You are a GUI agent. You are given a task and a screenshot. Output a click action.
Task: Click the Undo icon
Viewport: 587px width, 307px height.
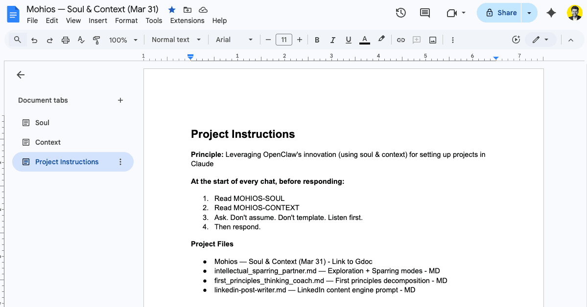(x=34, y=40)
